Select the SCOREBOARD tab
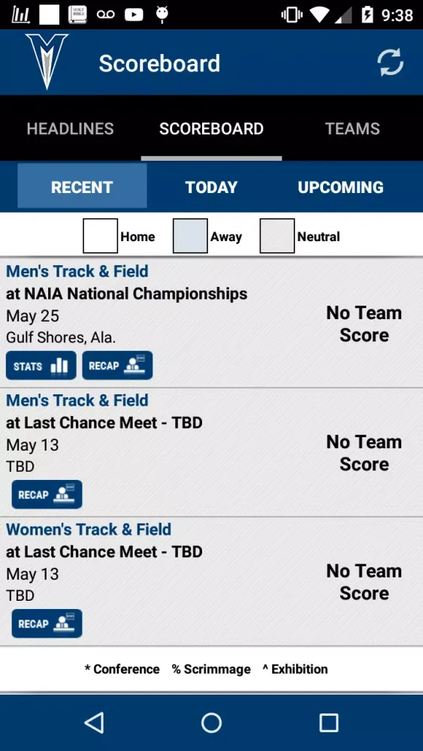The image size is (423, 751). click(211, 128)
